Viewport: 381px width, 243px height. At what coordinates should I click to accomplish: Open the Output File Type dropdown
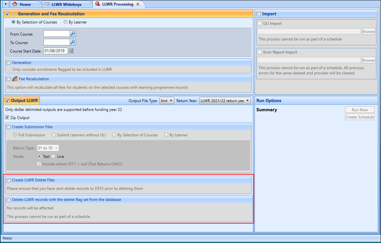(167, 101)
